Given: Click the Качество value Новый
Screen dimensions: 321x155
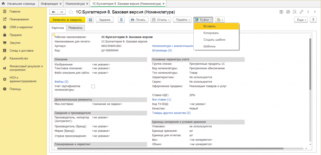Looking at the screenshot, I should 194,108.
